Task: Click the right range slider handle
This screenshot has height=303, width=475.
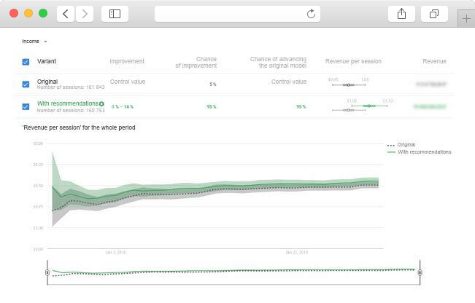Action: point(420,272)
